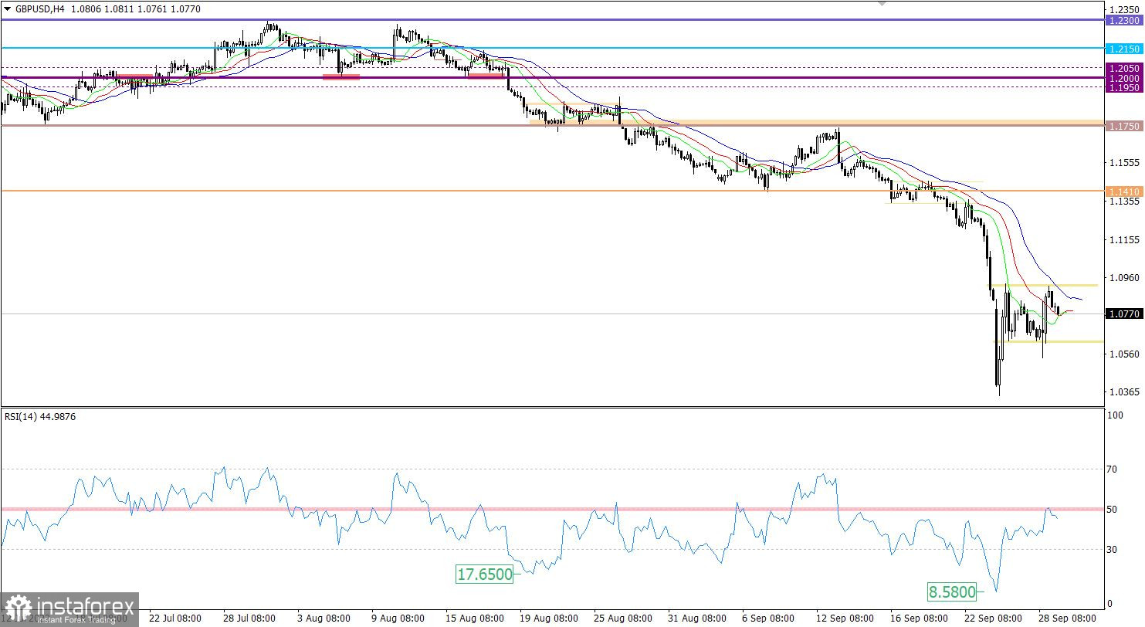This screenshot has height=627, width=1145.
Task: Click the 1.1355 price axis value
Action: click(x=1124, y=202)
